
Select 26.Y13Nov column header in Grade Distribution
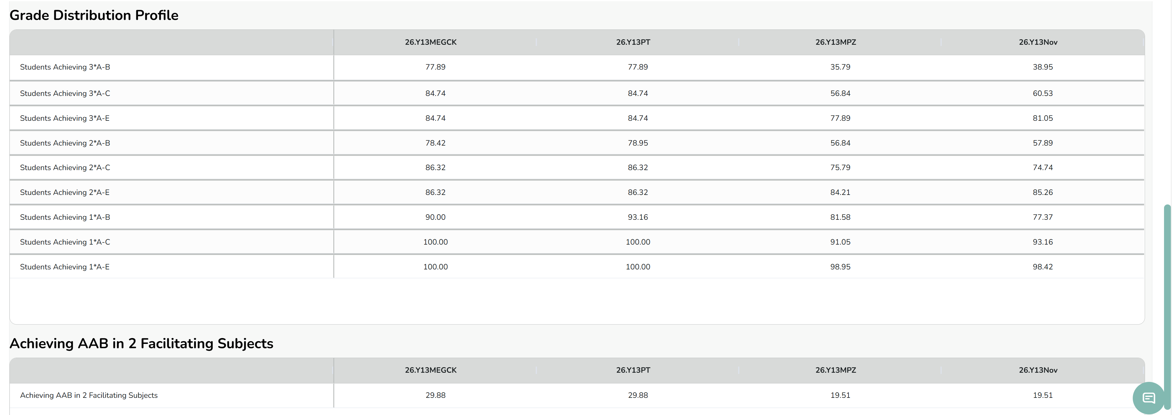(x=1038, y=42)
